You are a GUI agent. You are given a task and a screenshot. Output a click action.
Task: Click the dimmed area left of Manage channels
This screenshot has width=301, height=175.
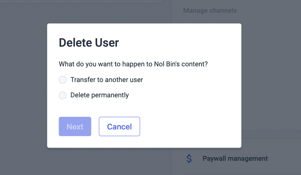(x=177, y=10)
